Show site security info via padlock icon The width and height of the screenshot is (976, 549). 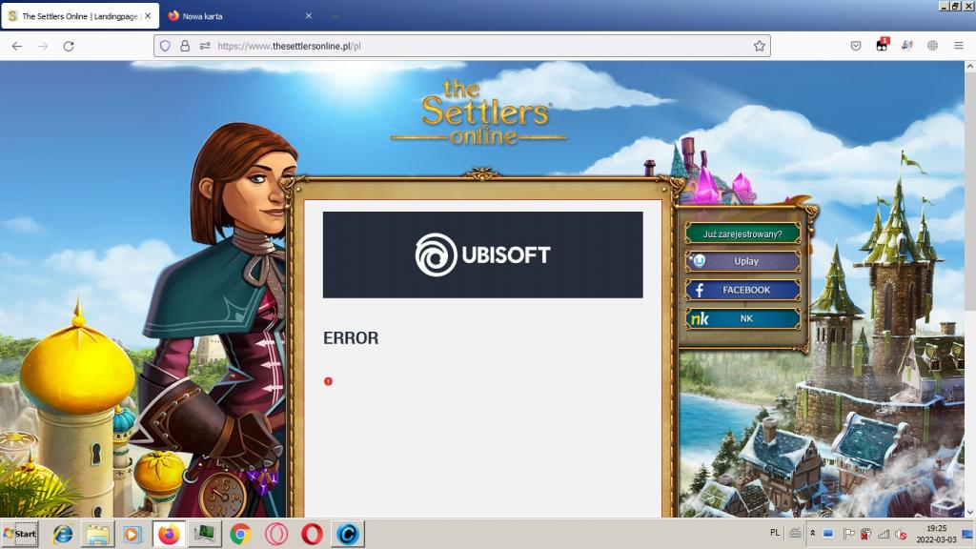click(185, 46)
